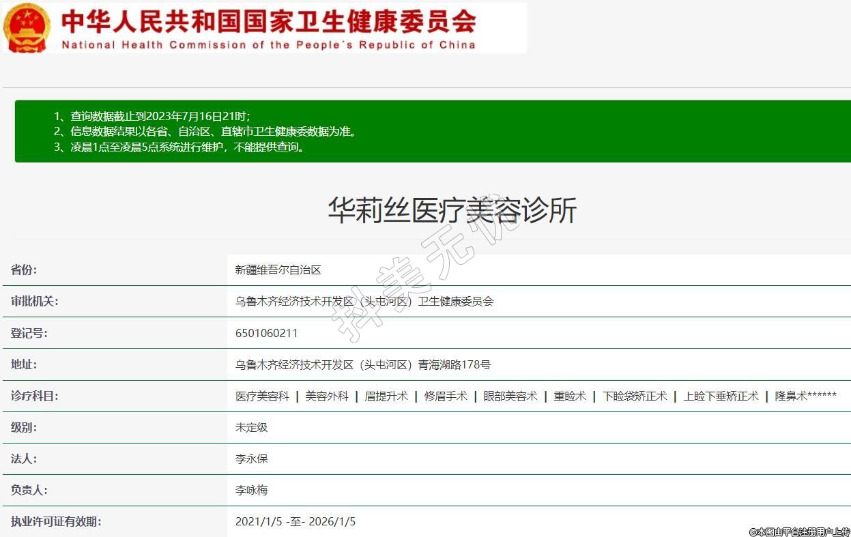This screenshot has height=537, width=851.
Task: Click the 美容外科 department entry
Action: point(326,396)
